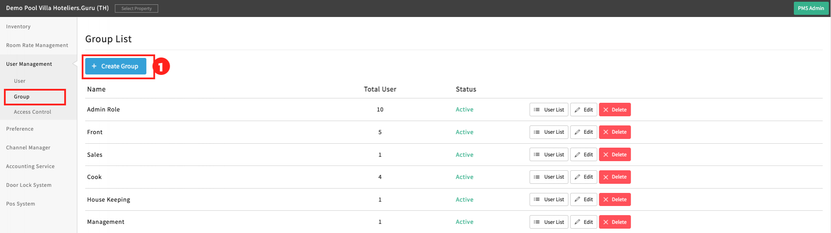Edit the Cook group
The height and width of the screenshot is (233, 831).
[x=583, y=177]
